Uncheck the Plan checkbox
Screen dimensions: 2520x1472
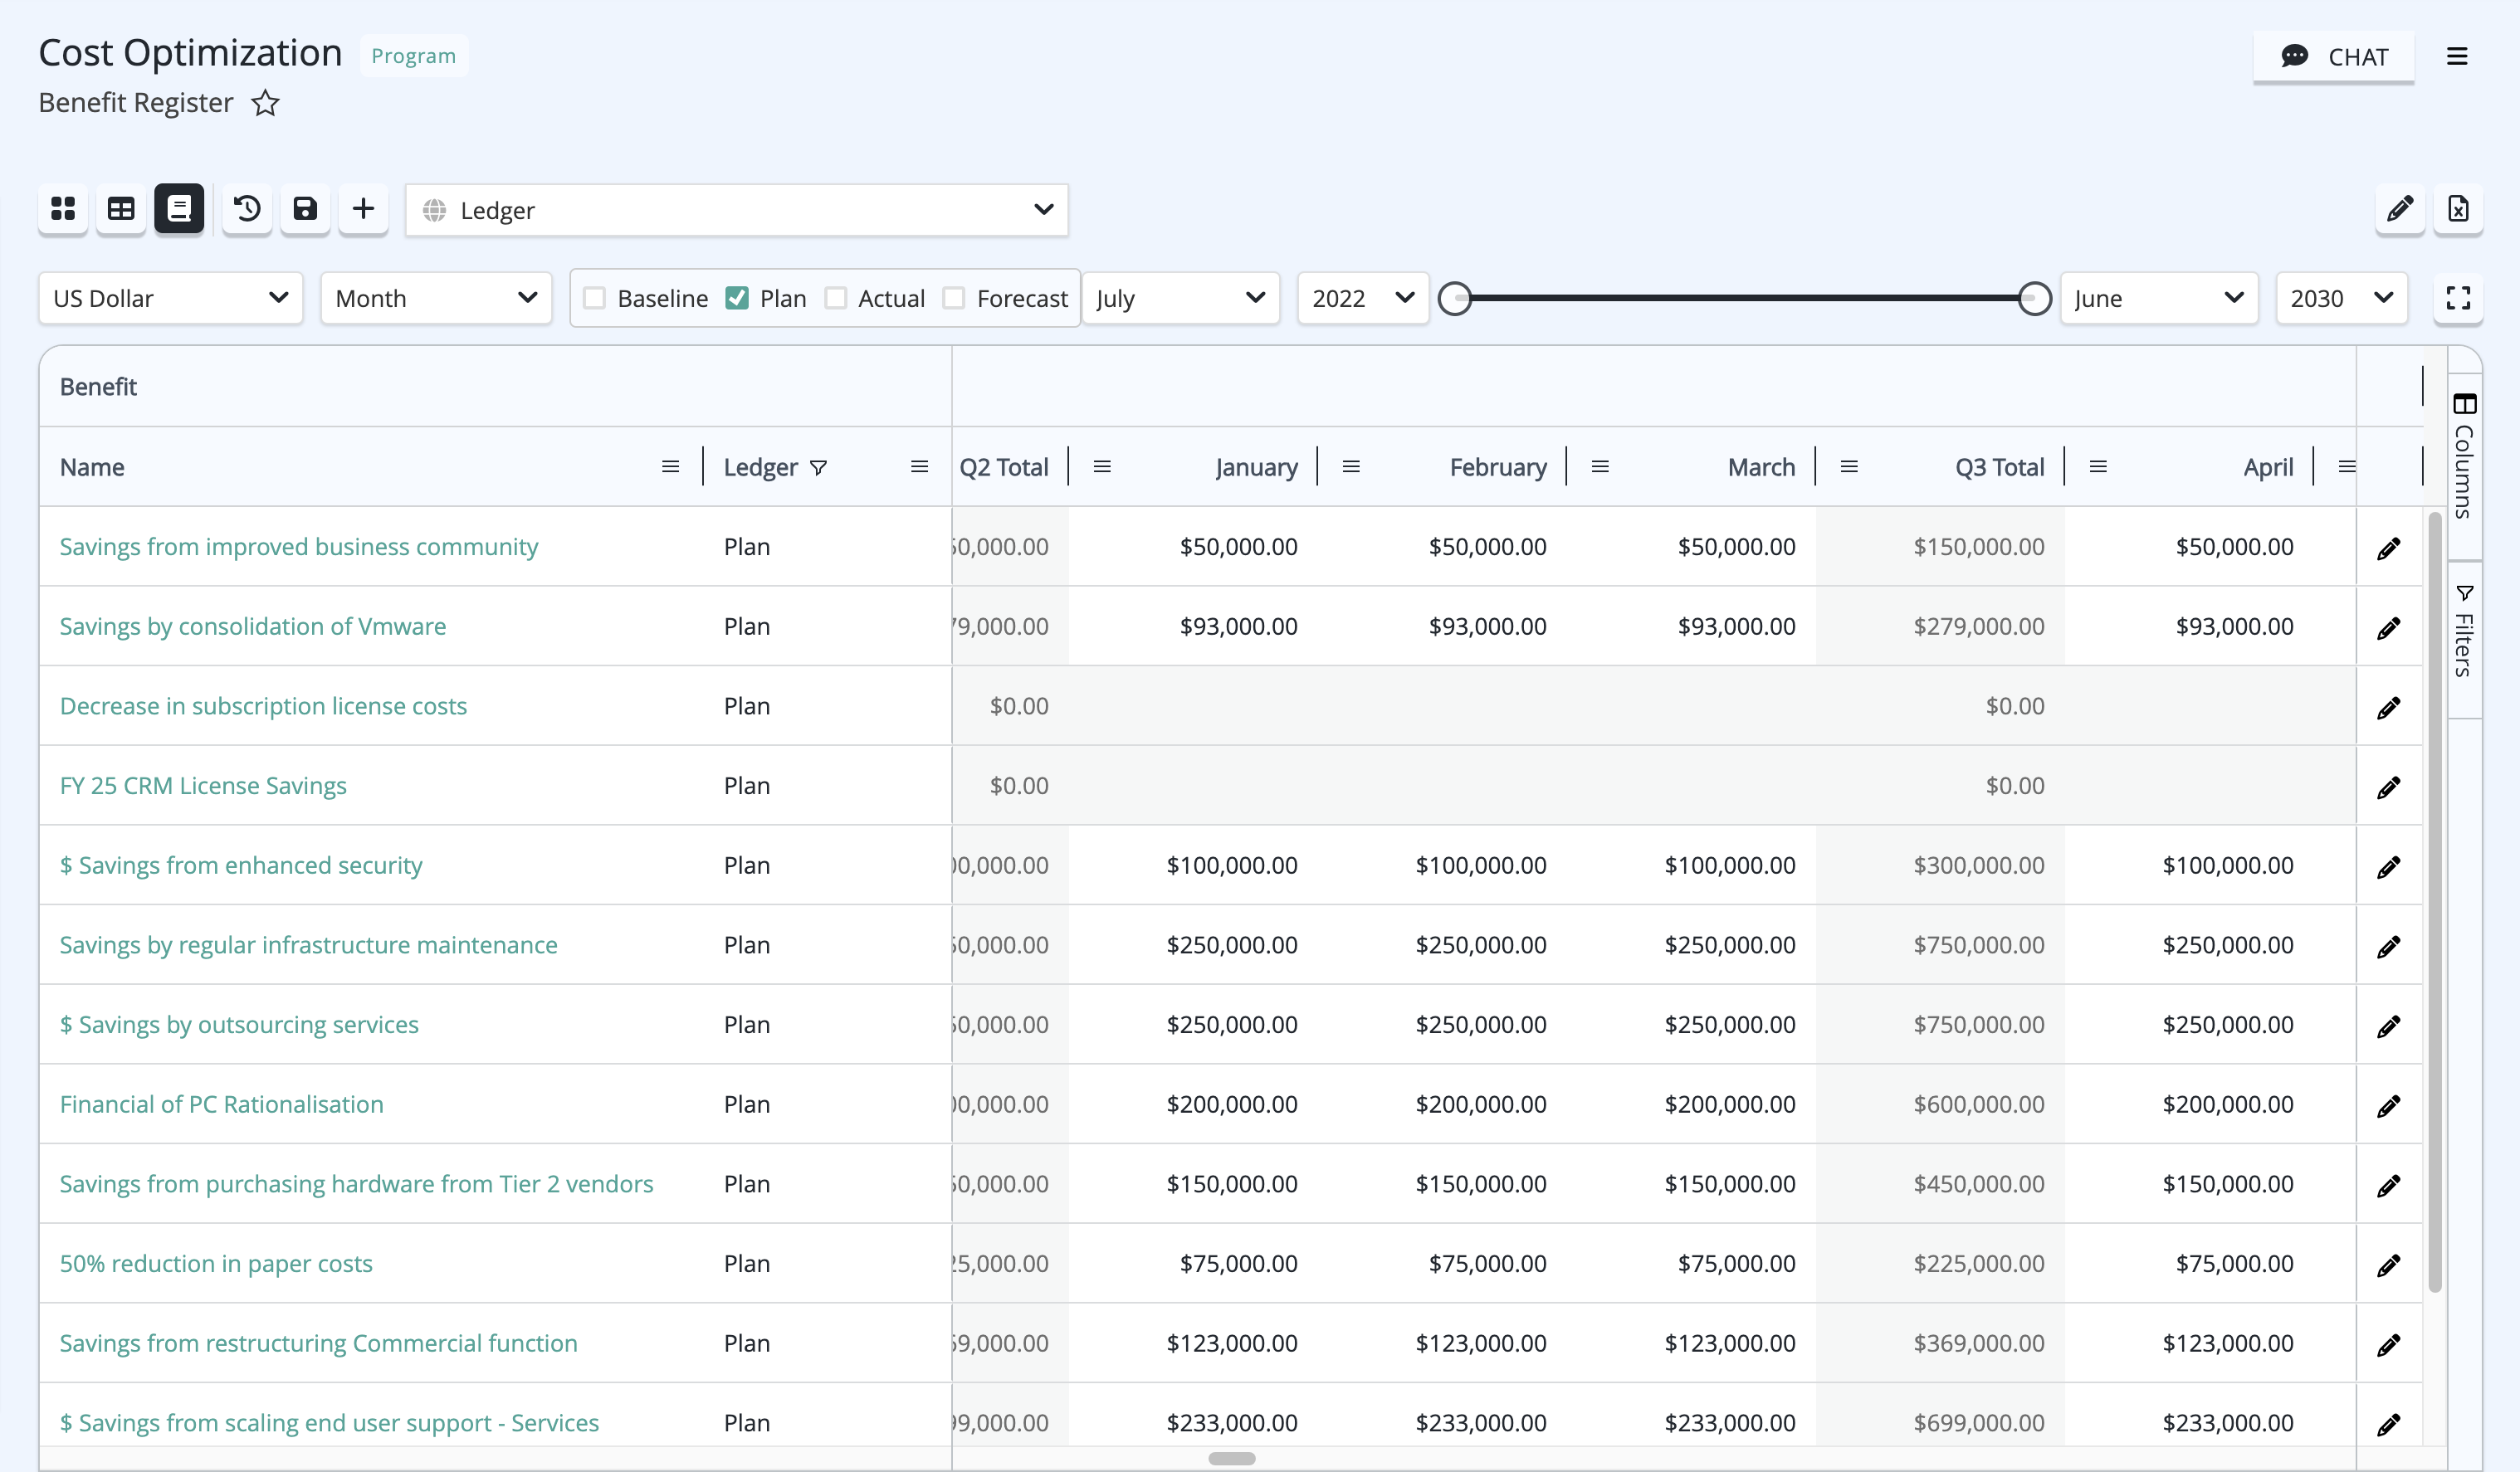pyautogui.click(x=737, y=298)
